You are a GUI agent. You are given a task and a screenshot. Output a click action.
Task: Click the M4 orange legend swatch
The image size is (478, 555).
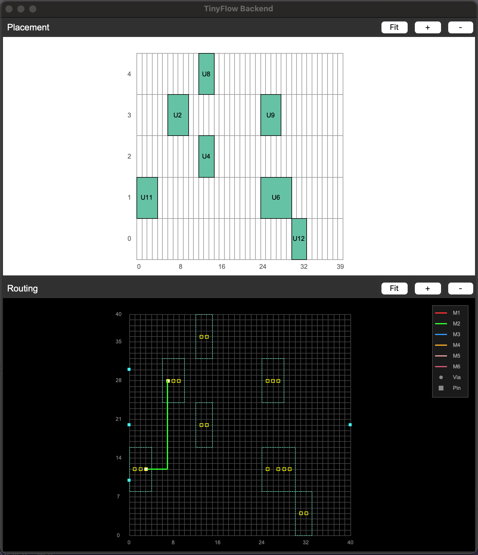[x=441, y=345]
